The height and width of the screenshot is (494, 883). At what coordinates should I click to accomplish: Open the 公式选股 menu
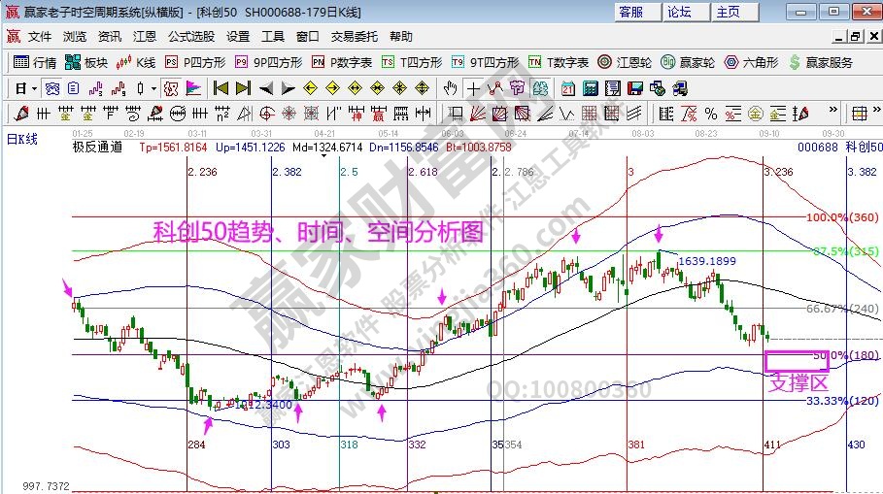(191, 37)
